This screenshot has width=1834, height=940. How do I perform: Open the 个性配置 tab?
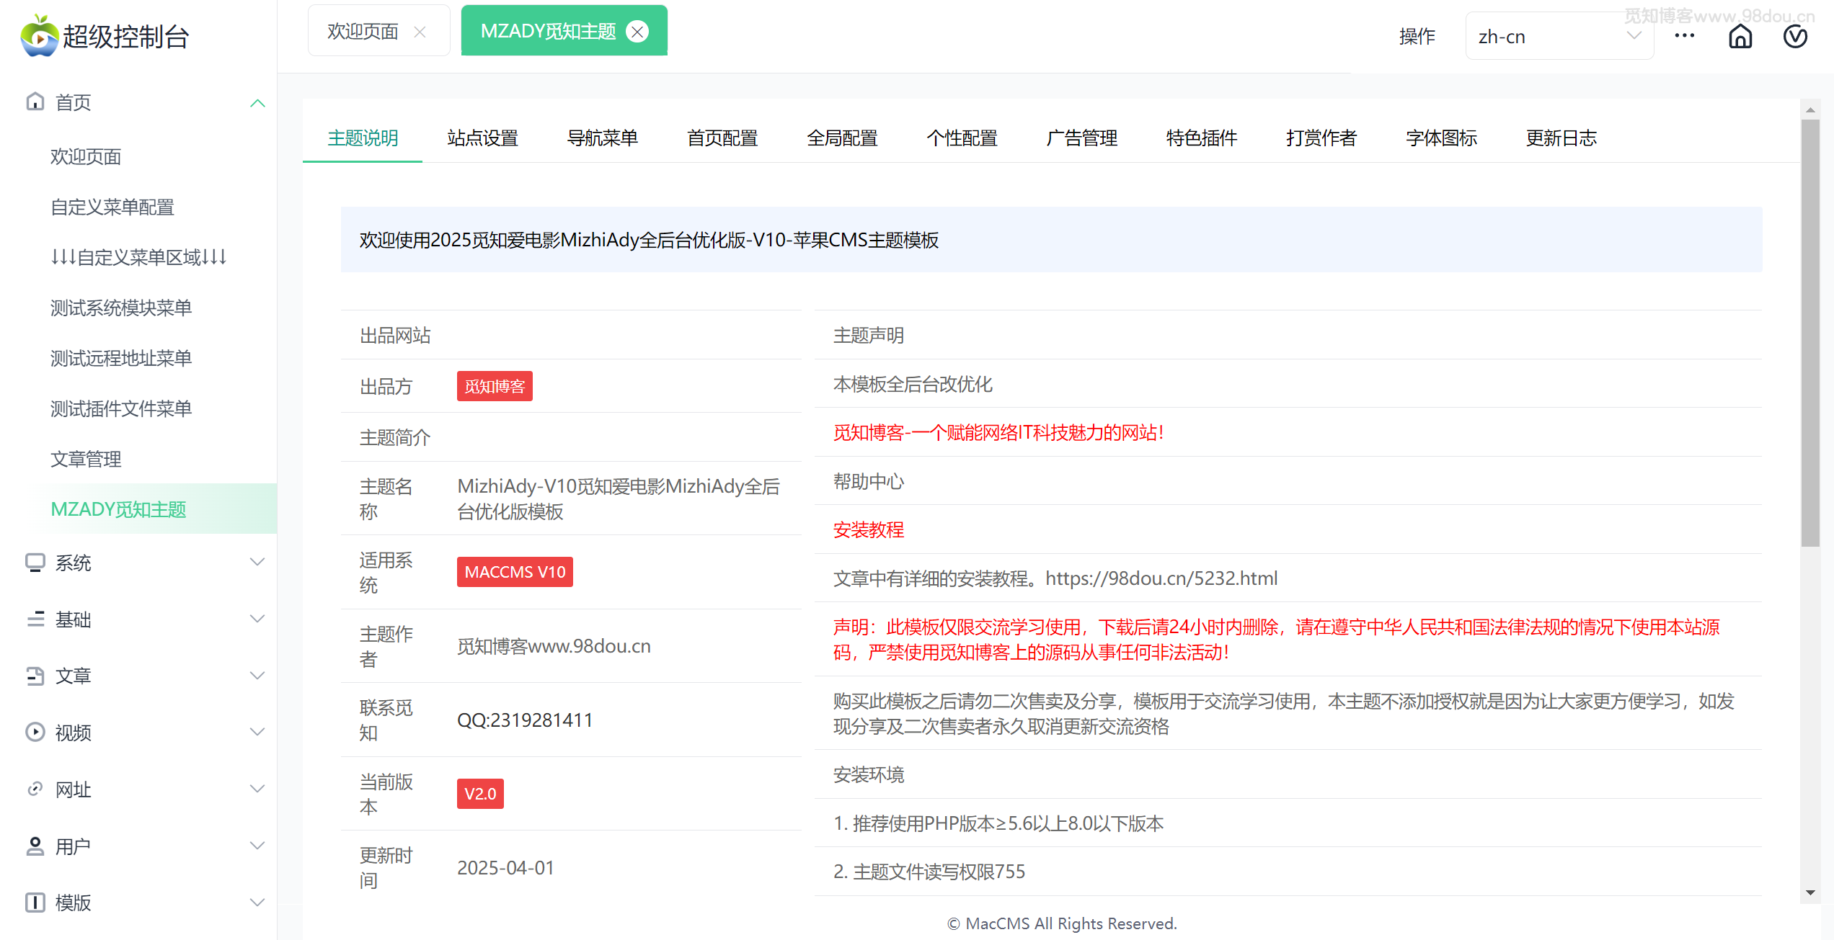click(x=962, y=138)
